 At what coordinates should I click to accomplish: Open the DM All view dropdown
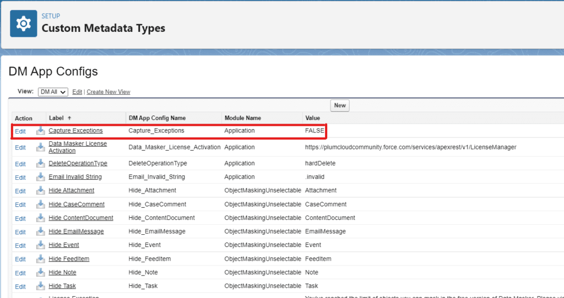[x=53, y=92]
